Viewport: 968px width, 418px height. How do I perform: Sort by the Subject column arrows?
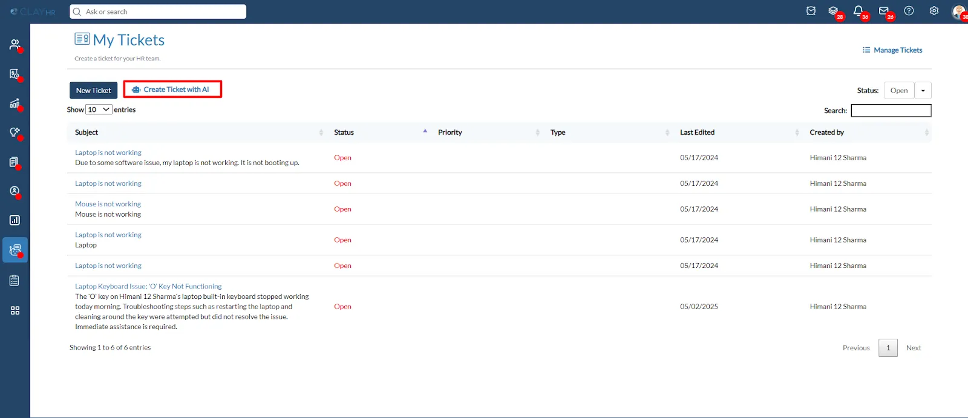pyautogui.click(x=321, y=132)
